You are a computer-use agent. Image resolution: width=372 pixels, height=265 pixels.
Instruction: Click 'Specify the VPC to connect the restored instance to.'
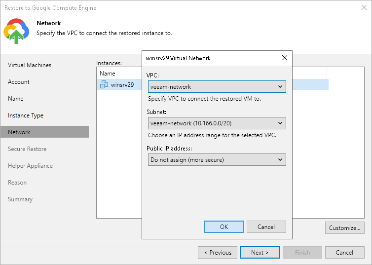104,33
